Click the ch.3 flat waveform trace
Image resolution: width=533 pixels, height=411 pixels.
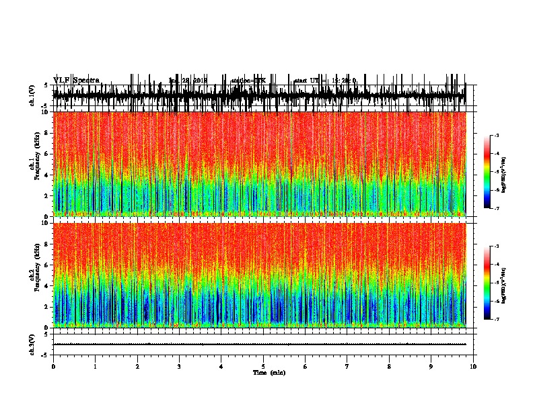click(260, 345)
